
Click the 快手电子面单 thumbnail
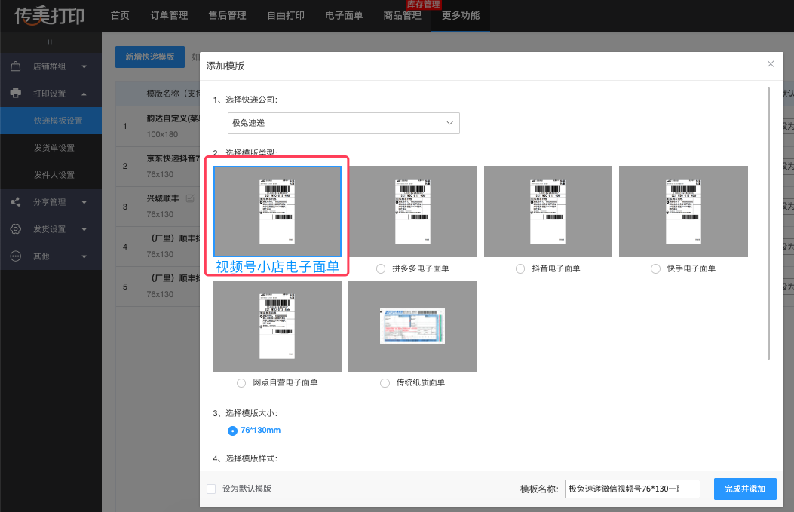coord(683,211)
